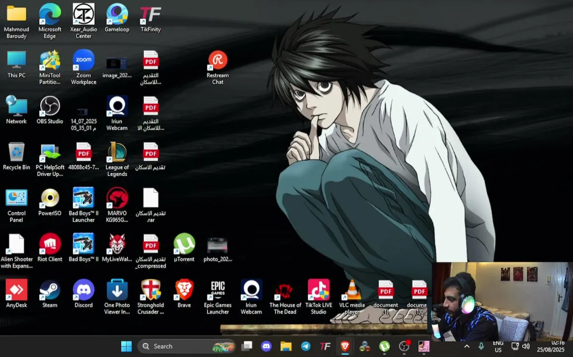Open µTorrent from the taskbar
573x357 pixels.
[384, 346]
